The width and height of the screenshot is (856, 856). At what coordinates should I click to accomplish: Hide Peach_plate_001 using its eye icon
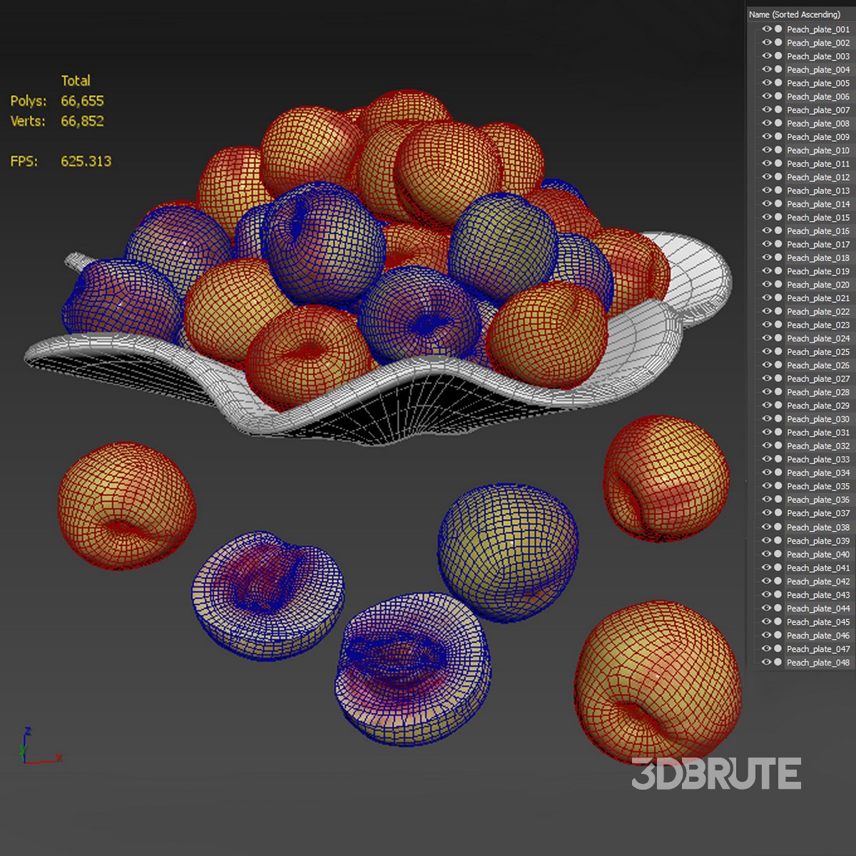click(x=767, y=29)
